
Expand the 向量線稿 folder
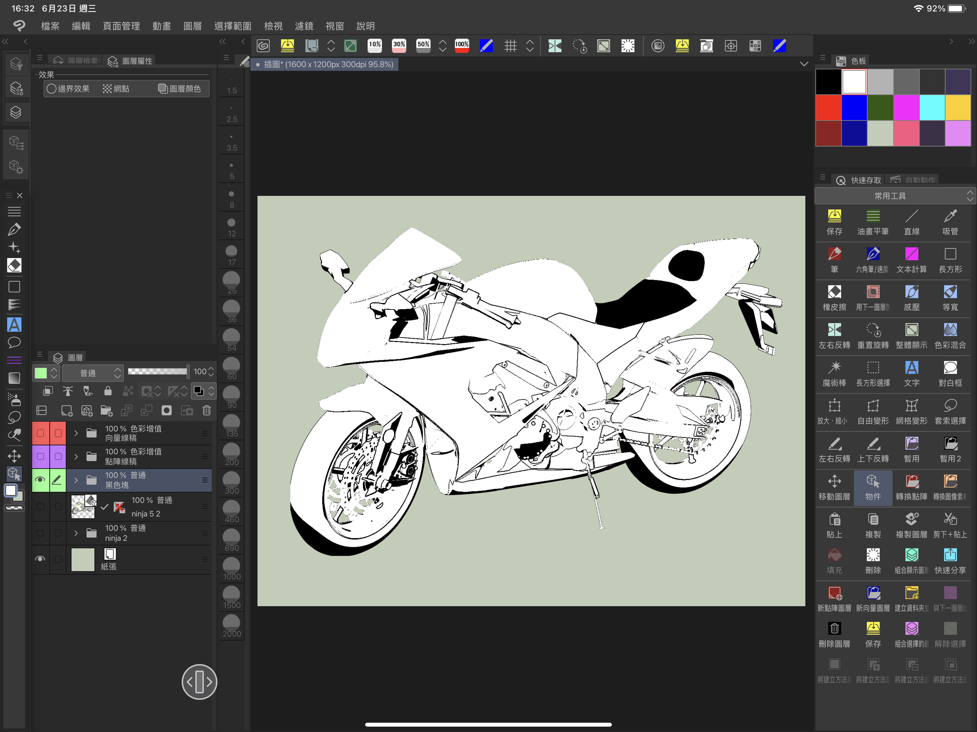76,433
